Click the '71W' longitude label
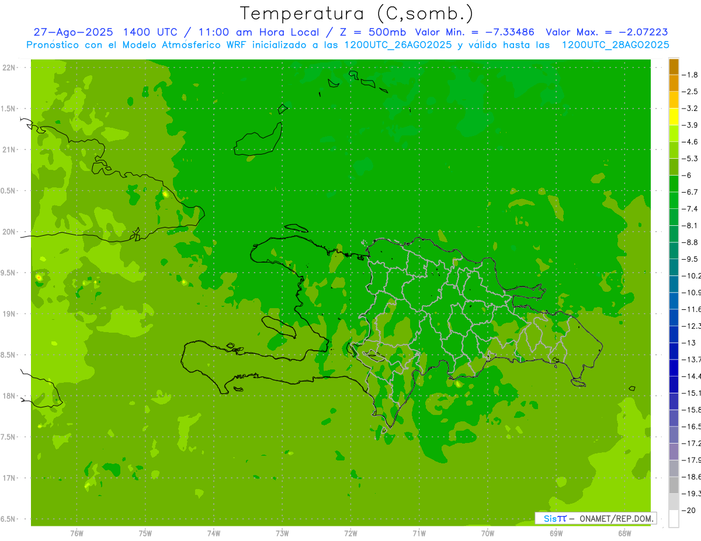The width and height of the screenshot is (701, 541). coord(419,533)
